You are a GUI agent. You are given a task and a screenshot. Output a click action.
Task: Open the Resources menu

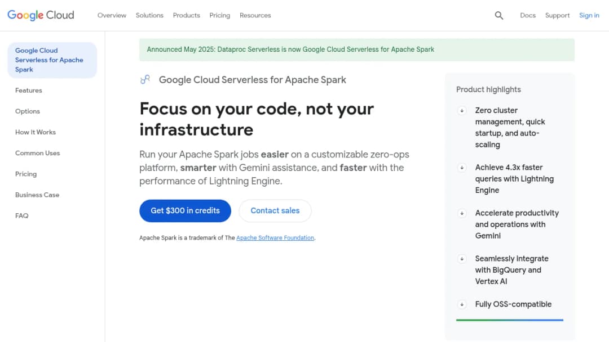point(255,16)
